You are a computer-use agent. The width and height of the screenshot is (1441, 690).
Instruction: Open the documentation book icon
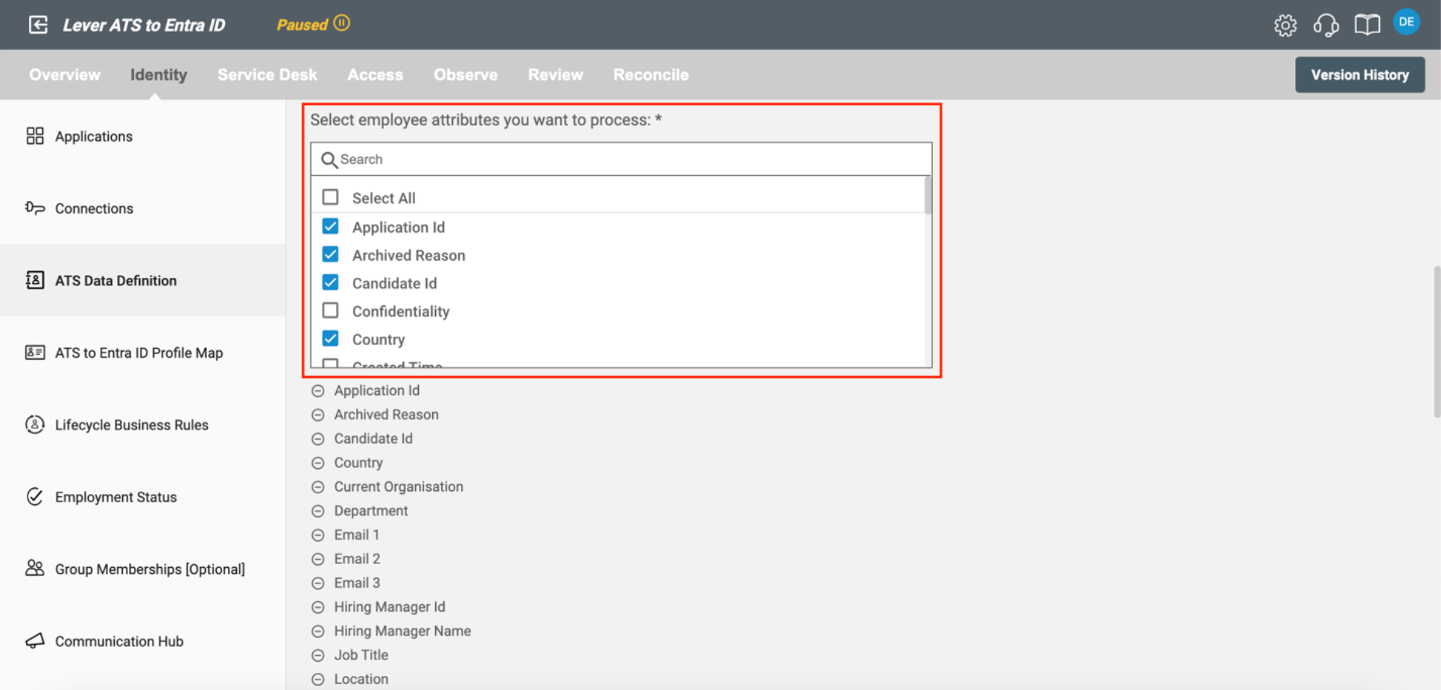click(x=1366, y=25)
